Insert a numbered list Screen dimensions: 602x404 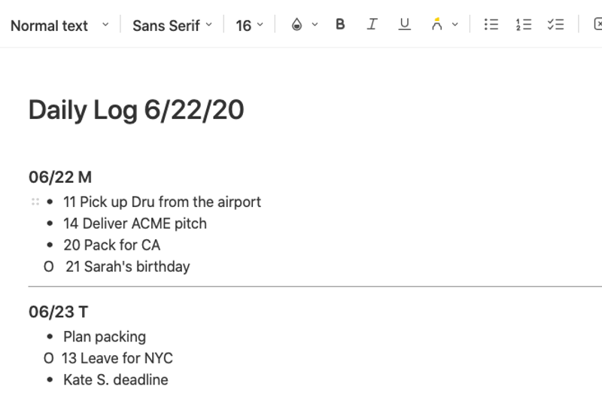coord(524,25)
